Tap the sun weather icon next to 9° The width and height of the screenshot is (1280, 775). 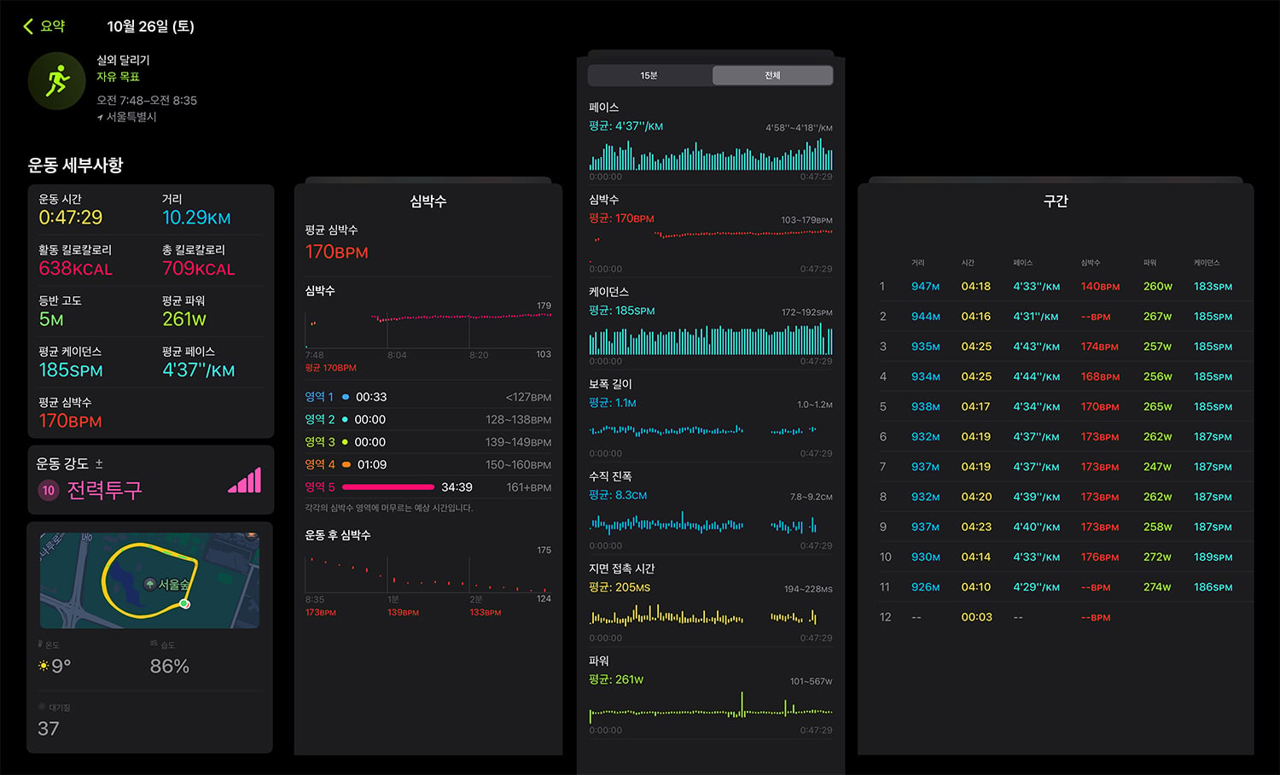(x=44, y=666)
